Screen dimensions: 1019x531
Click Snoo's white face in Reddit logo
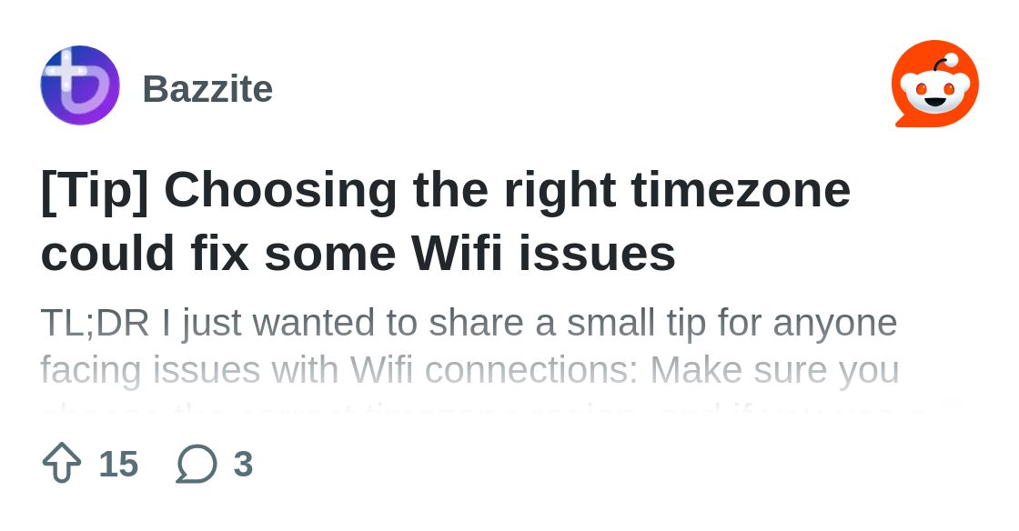pos(934,92)
